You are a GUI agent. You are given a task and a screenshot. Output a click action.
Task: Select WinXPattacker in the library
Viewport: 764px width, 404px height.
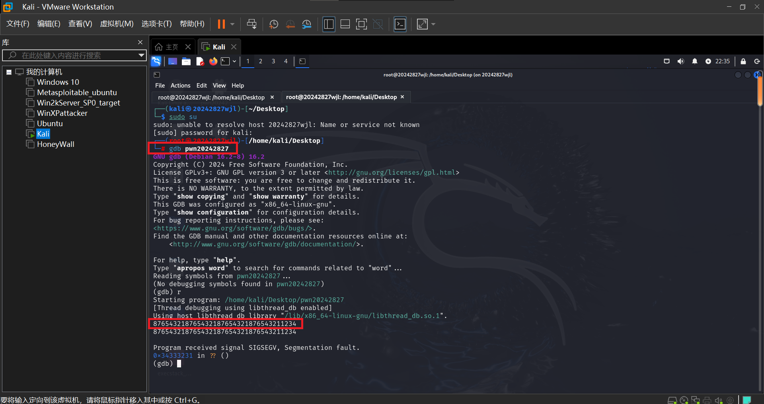(x=62, y=113)
